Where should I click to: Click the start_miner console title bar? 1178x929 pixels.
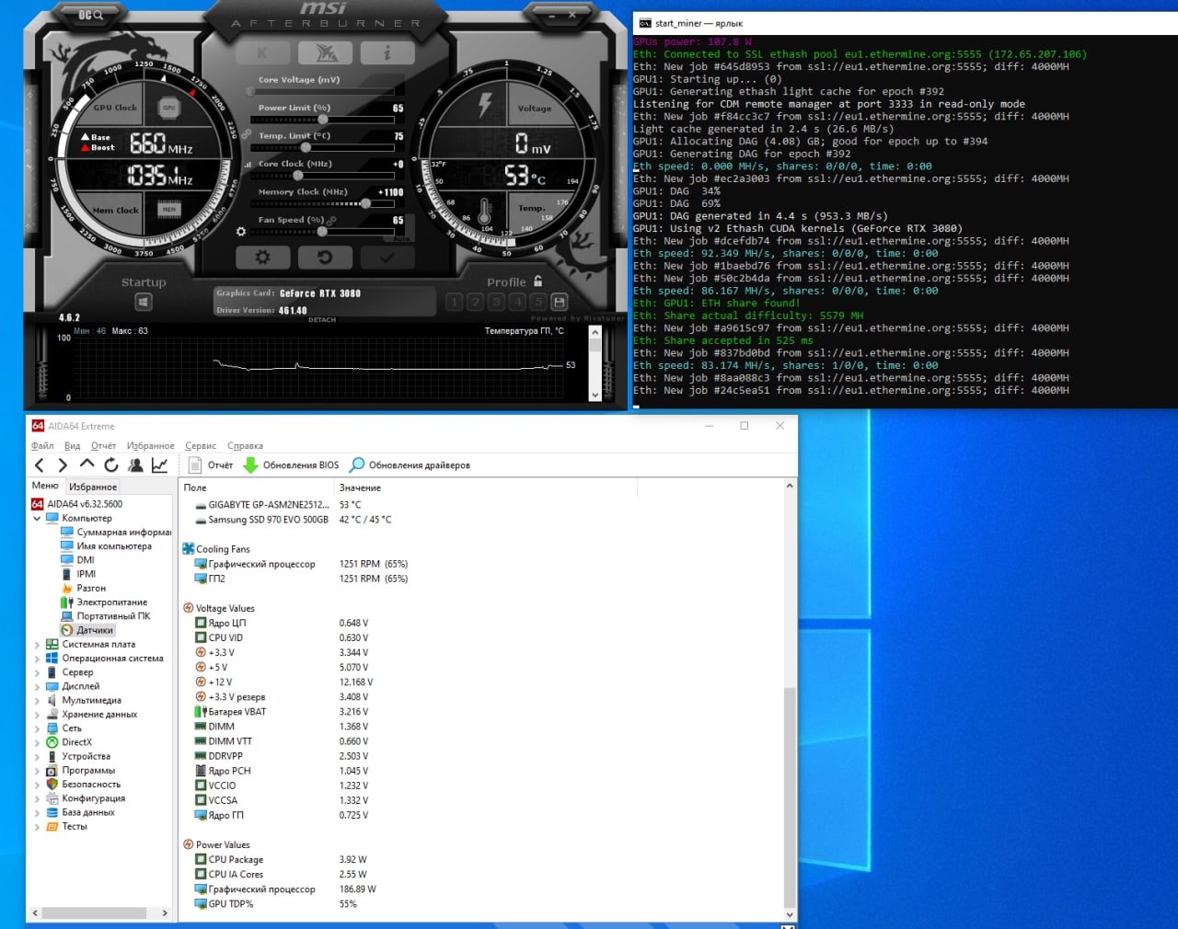coord(906,23)
